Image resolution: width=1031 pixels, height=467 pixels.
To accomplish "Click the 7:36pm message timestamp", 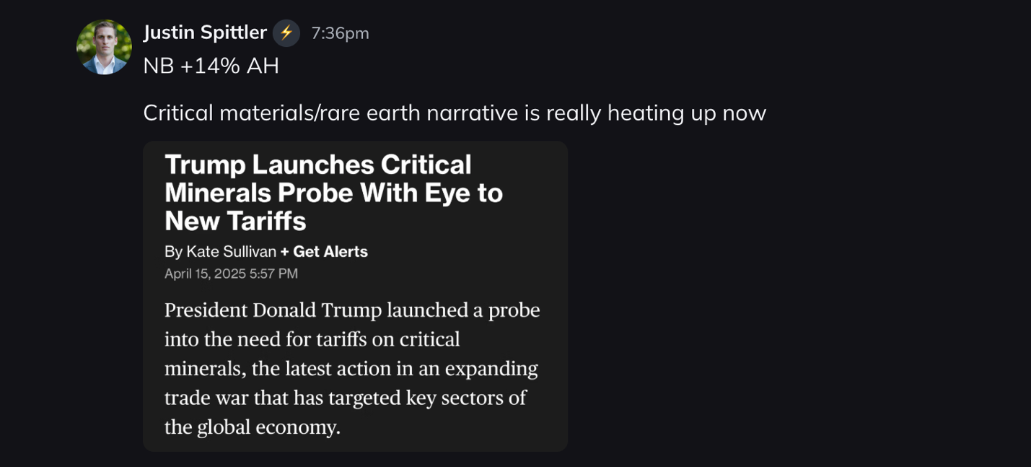I will coord(340,33).
